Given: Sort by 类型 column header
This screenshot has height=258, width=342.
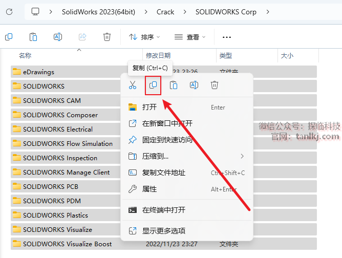Looking at the screenshot, I should coord(226,56).
